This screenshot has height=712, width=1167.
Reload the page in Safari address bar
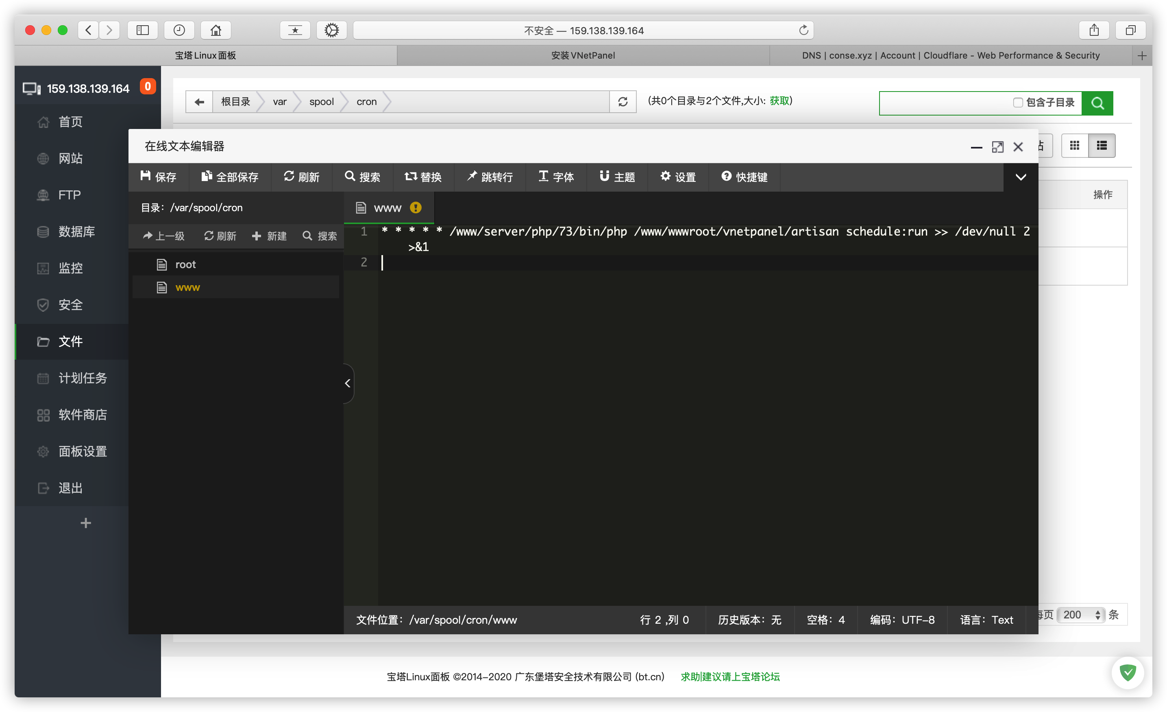pyautogui.click(x=803, y=31)
